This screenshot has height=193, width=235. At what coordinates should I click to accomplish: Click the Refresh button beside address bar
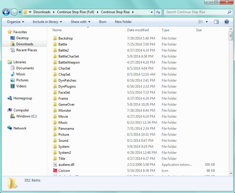click(x=158, y=12)
